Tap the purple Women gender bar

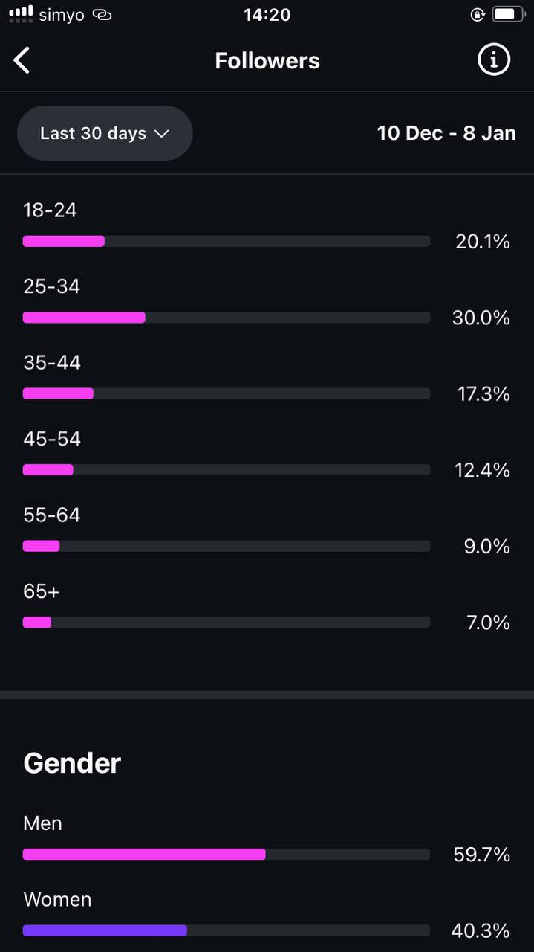pyautogui.click(x=105, y=930)
